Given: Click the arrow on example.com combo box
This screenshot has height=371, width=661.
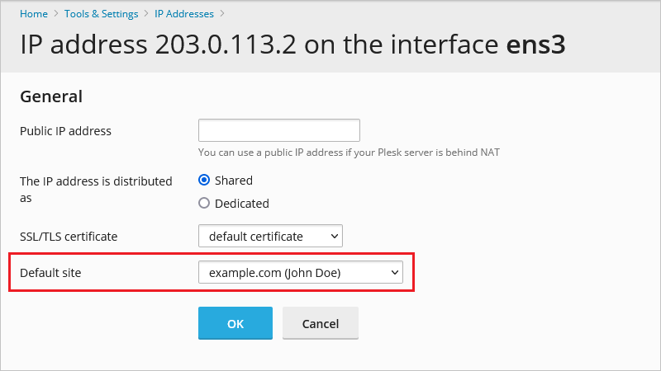Looking at the screenshot, I should pyautogui.click(x=394, y=272).
